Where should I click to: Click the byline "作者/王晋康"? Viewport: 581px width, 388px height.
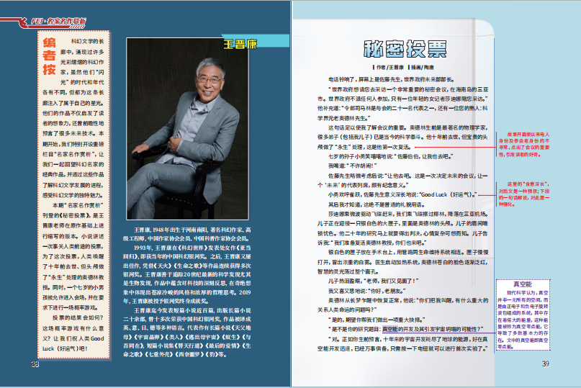pyautogui.click(x=389, y=68)
